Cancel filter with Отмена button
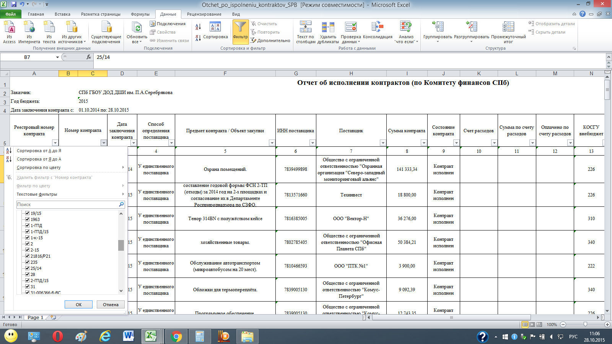 [x=111, y=305]
